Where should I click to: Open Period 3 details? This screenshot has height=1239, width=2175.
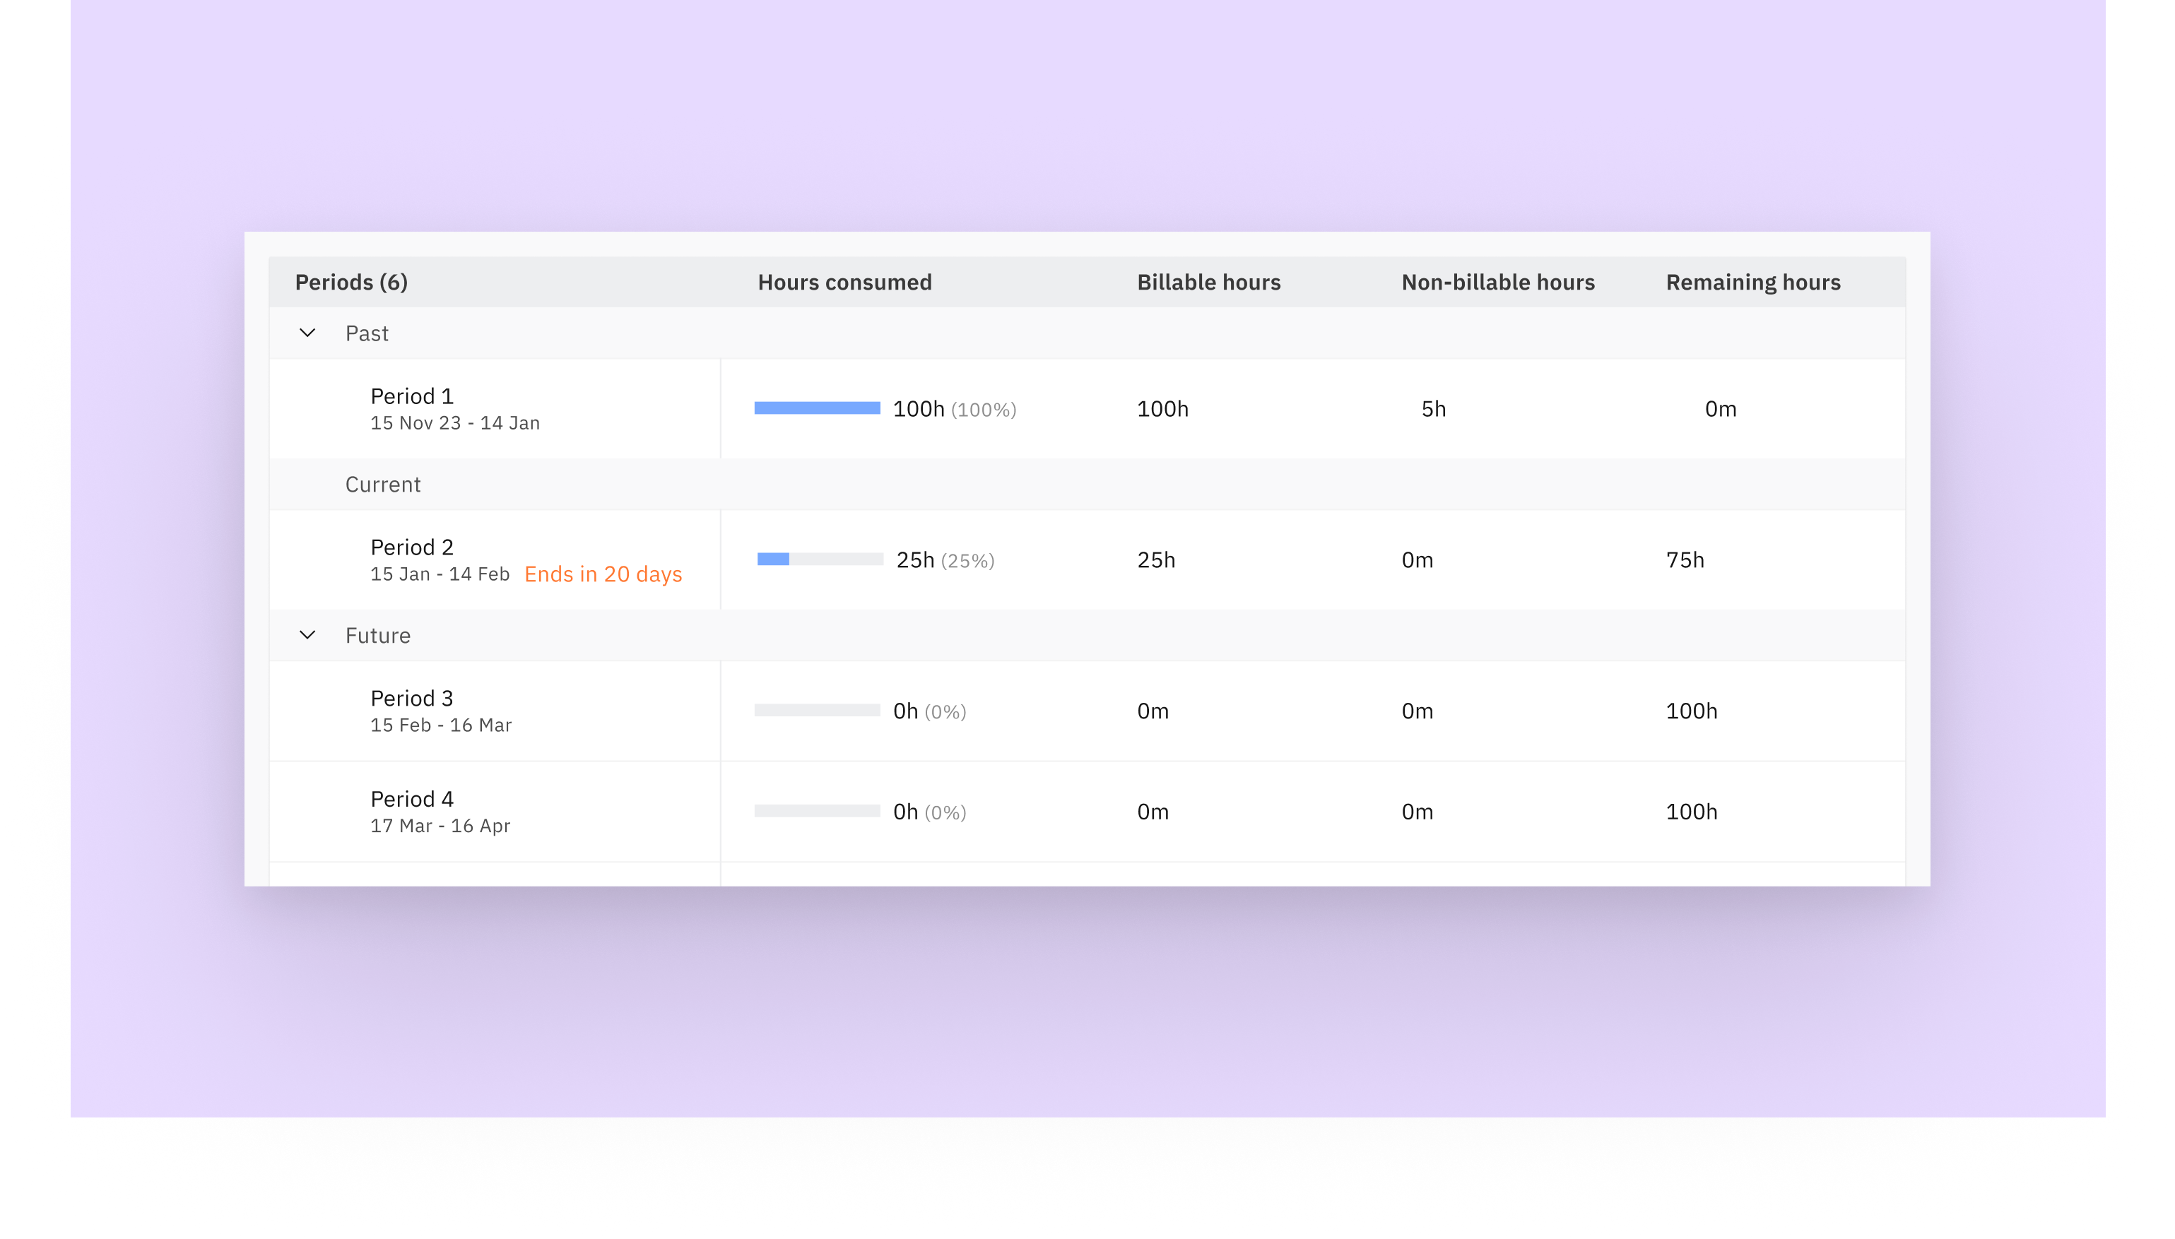point(412,698)
